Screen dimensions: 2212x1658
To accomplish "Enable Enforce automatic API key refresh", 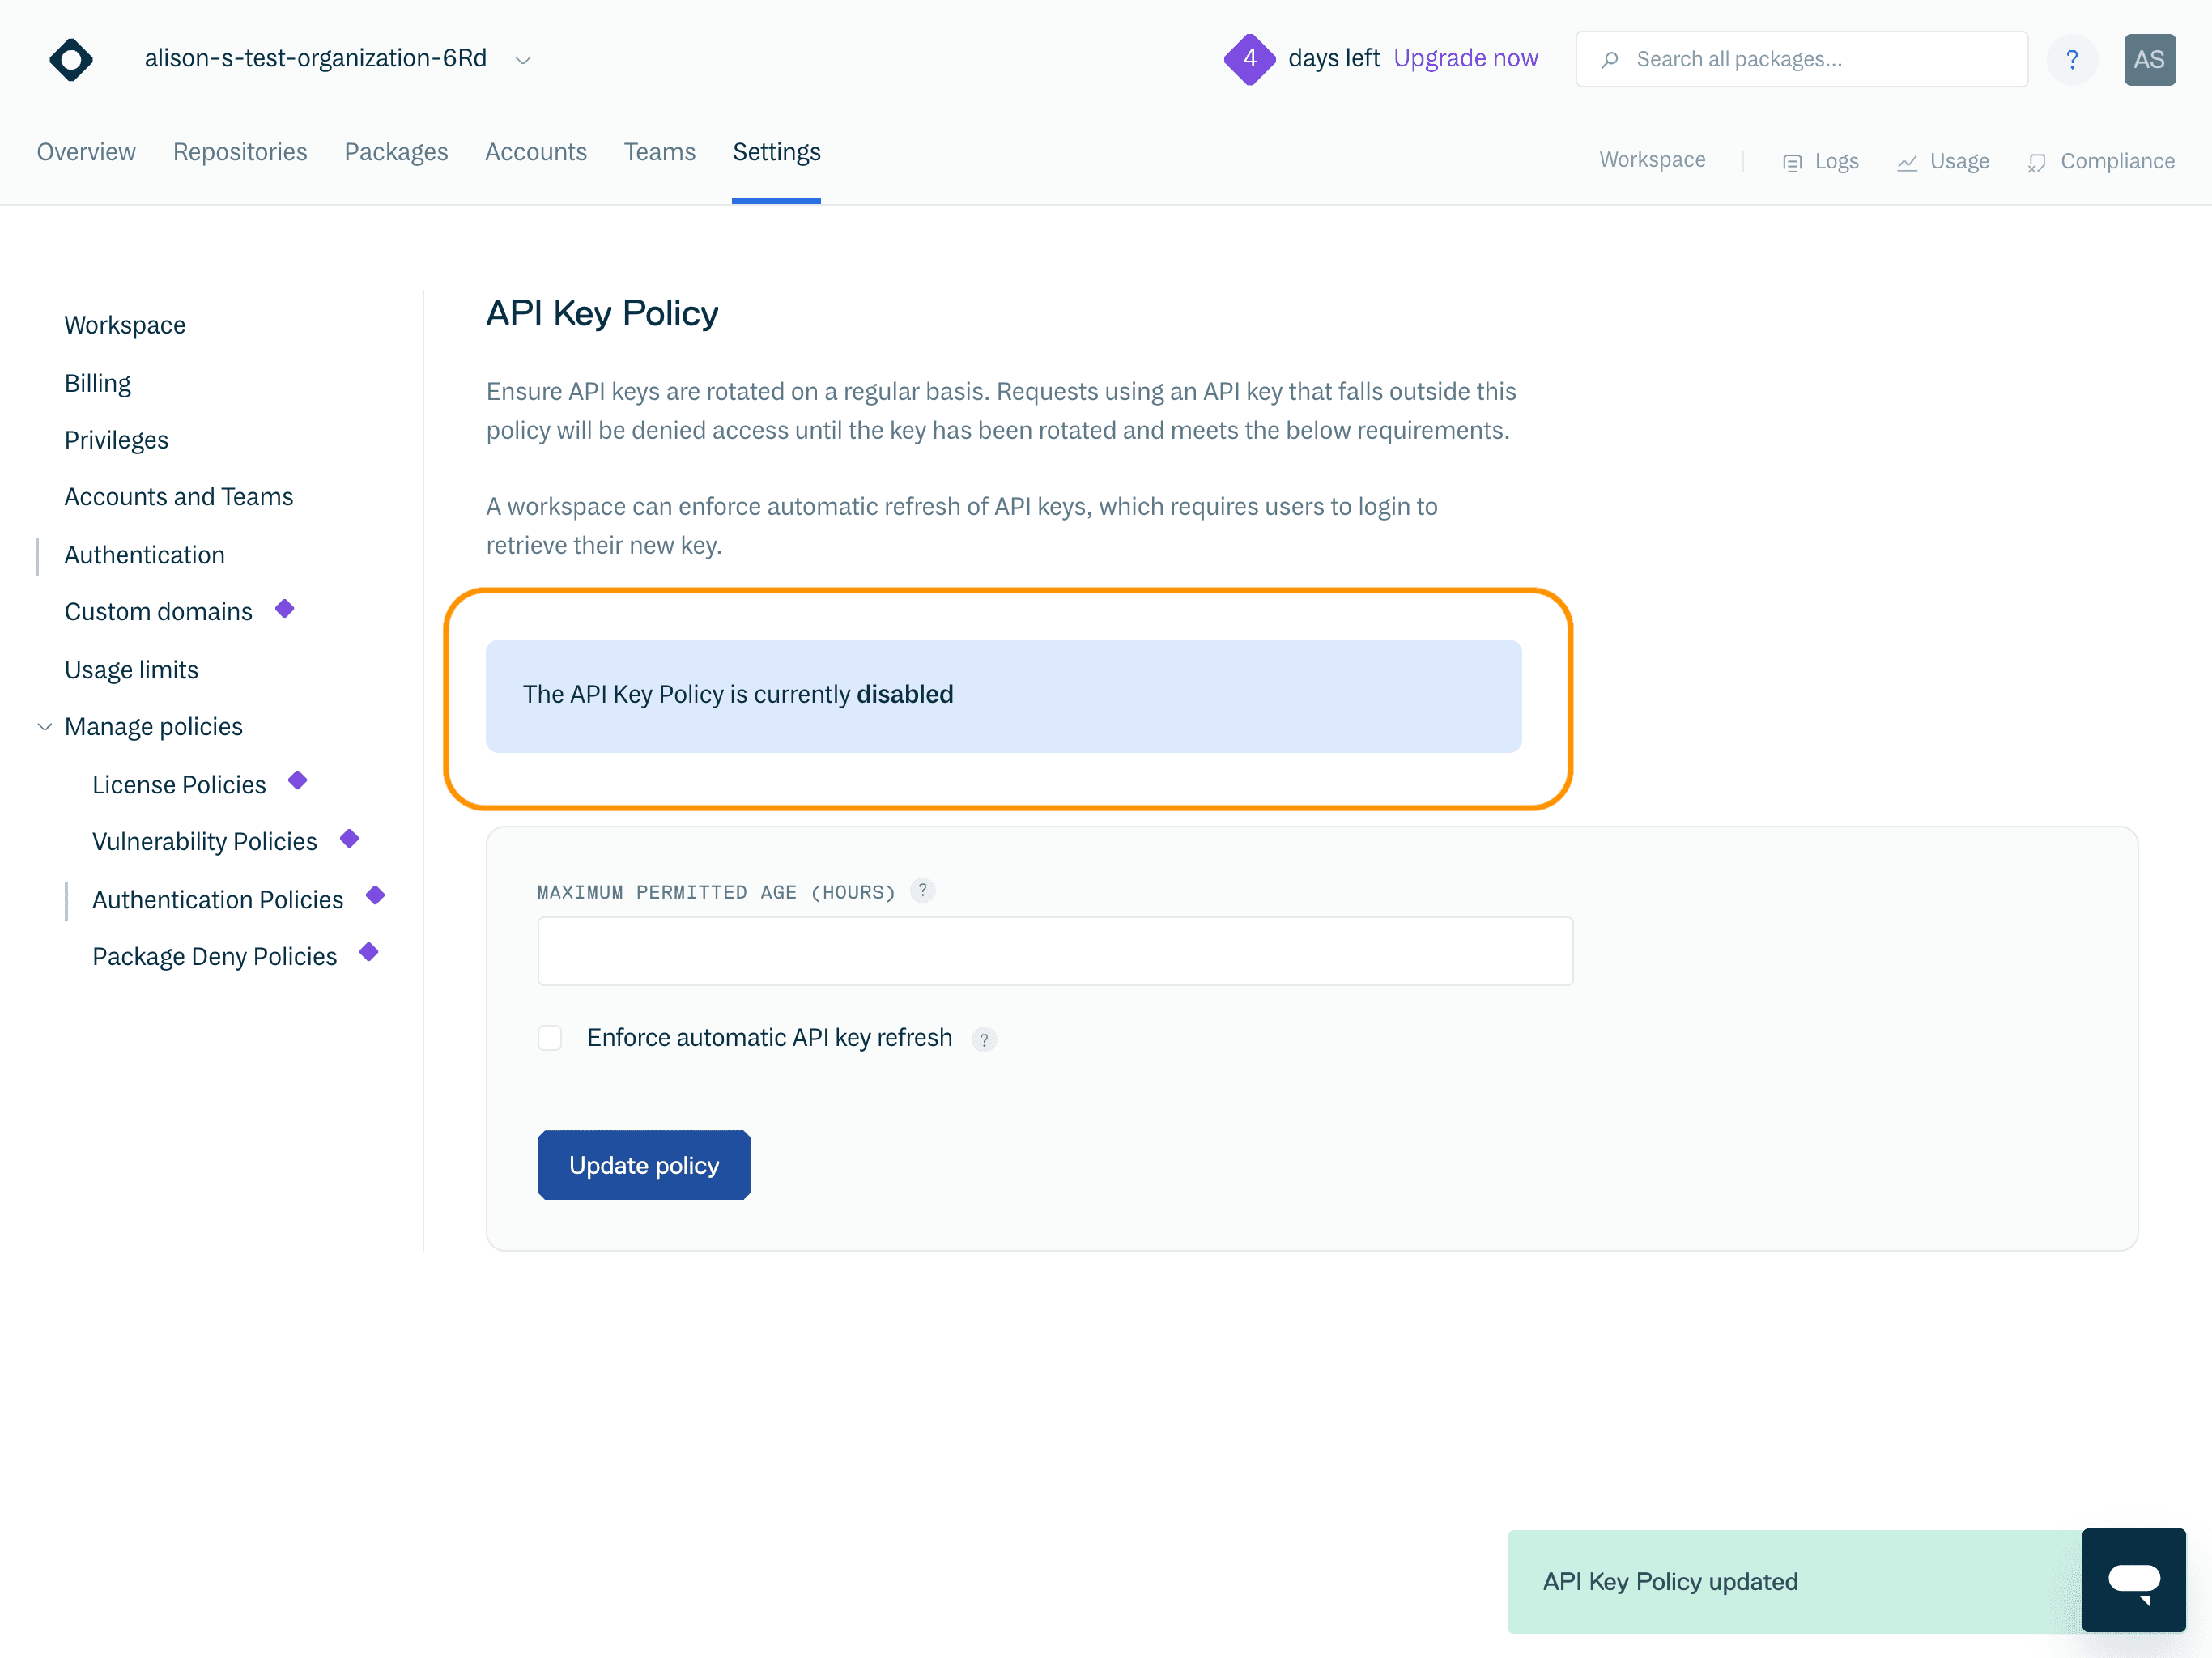I will [x=550, y=1038].
